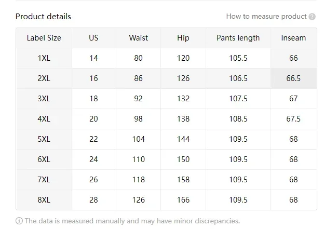Open the How to measure product link
Viewport: 324px width, 241px height.
pos(266,17)
